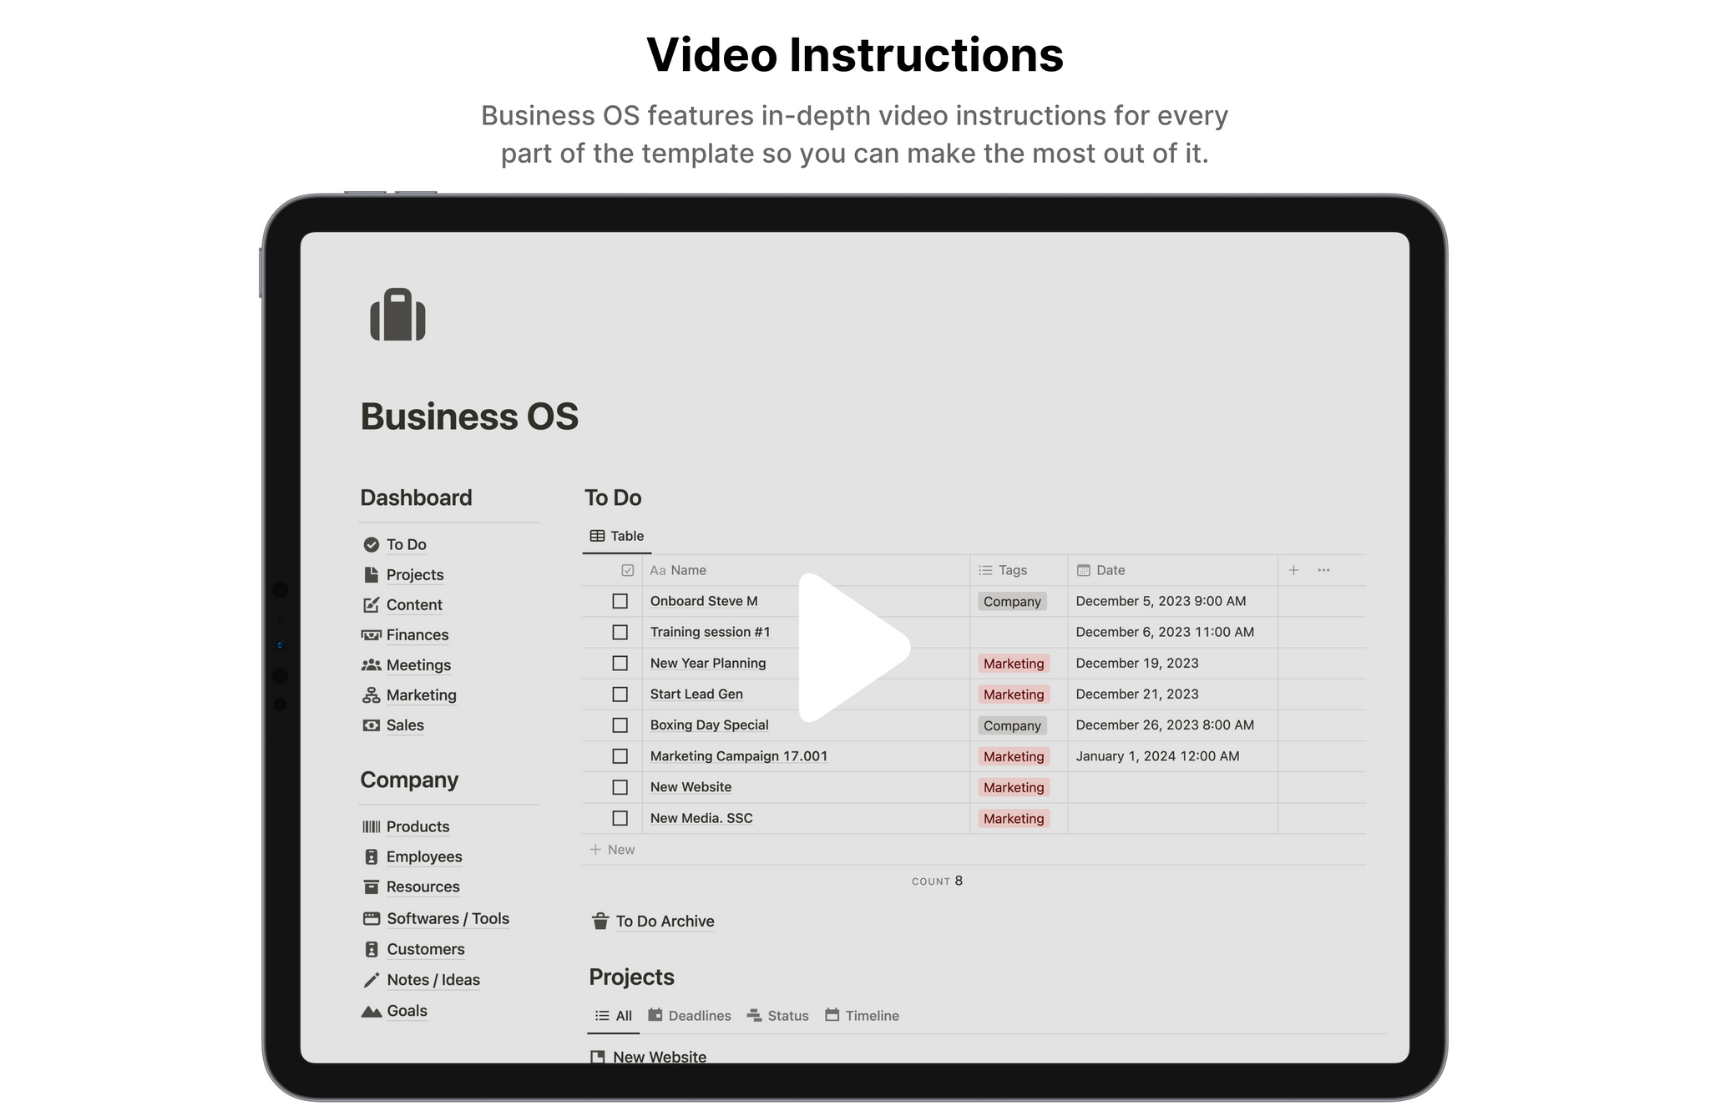Image resolution: width=1710 pixels, height=1111 pixels.
Task: Select the Marketing sidebar icon
Action: coord(372,695)
